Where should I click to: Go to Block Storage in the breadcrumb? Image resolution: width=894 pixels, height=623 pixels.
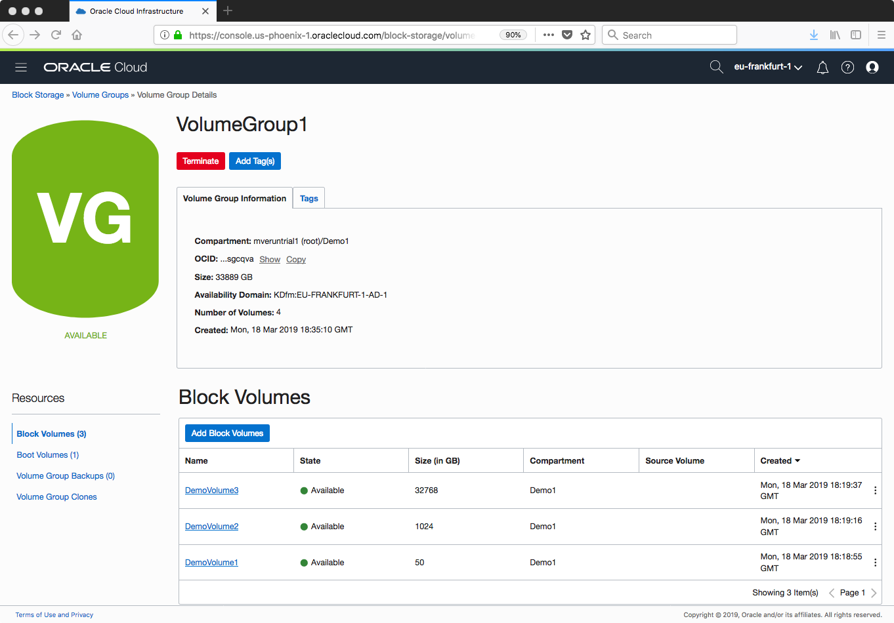(x=38, y=95)
